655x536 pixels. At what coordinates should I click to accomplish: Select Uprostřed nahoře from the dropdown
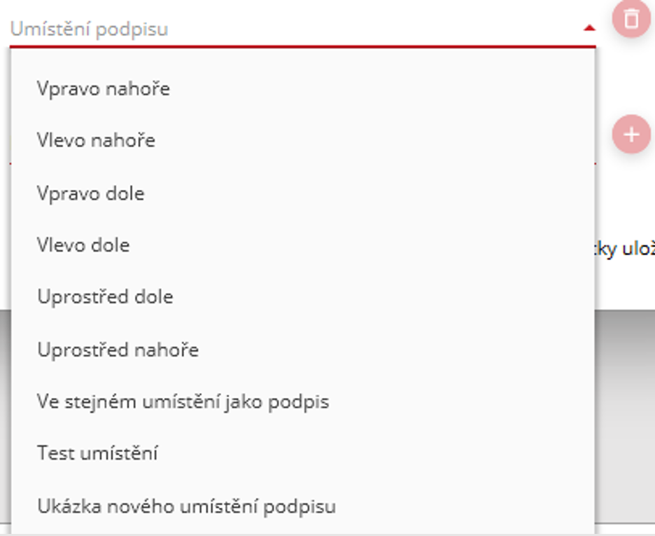tap(118, 349)
